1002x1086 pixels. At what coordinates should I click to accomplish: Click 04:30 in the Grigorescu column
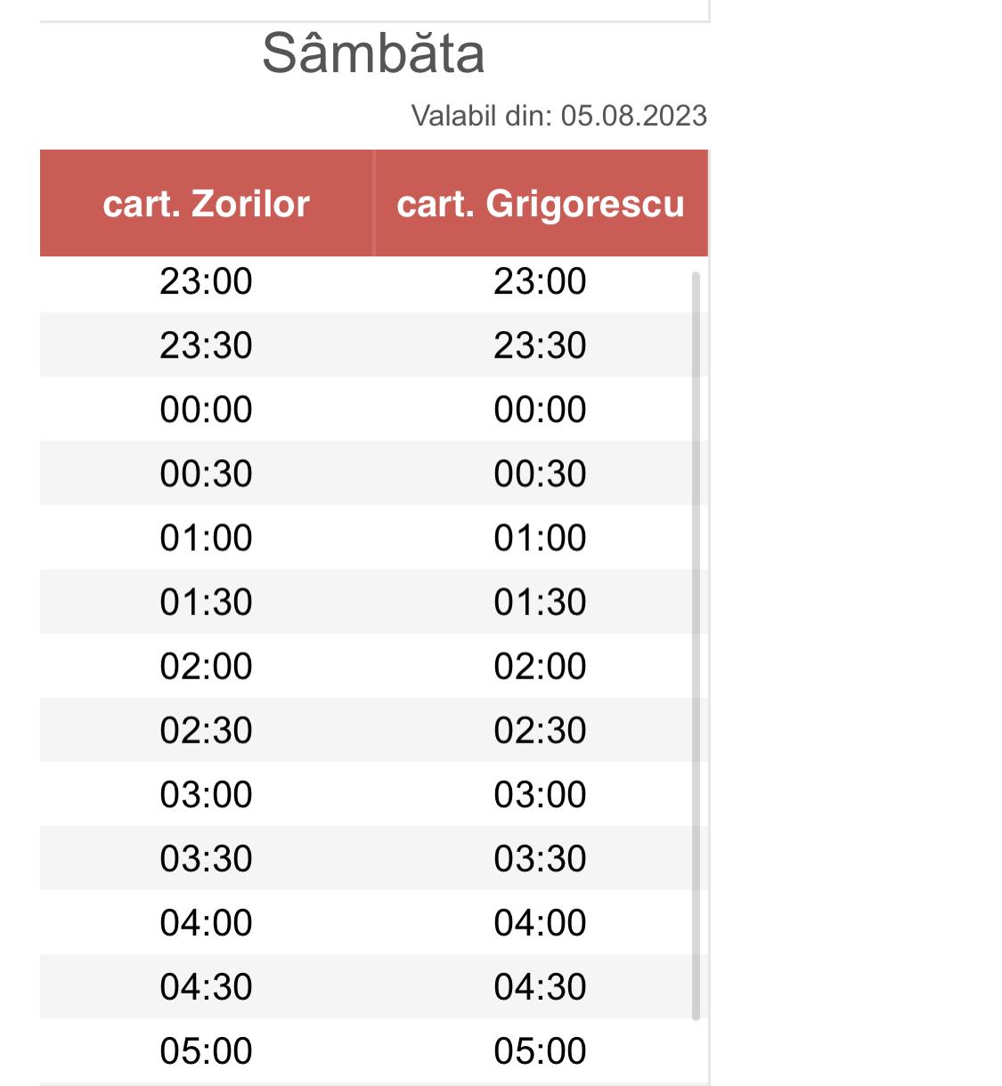click(540, 986)
